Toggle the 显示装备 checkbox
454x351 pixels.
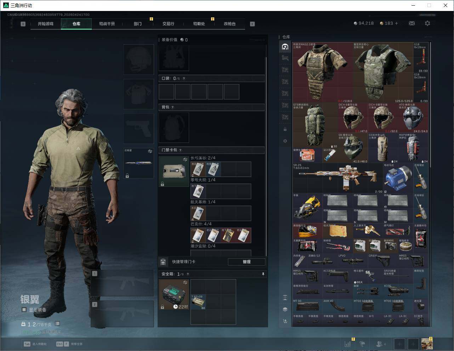[24, 310]
